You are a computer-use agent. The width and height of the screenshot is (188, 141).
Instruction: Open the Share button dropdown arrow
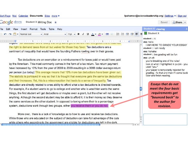185,22
